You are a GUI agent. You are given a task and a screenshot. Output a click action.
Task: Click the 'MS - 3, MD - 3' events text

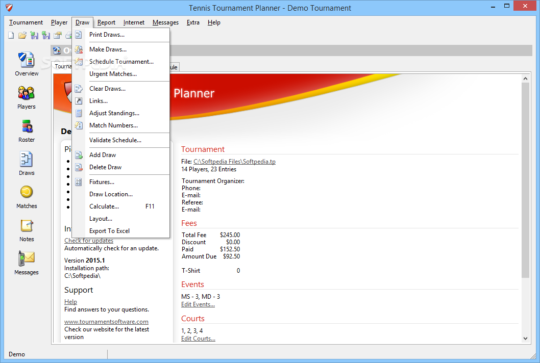tap(201, 297)
